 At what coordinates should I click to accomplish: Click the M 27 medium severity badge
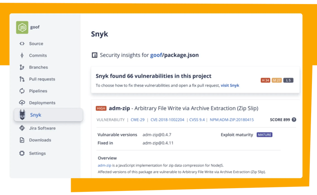[x=277, y=80]
